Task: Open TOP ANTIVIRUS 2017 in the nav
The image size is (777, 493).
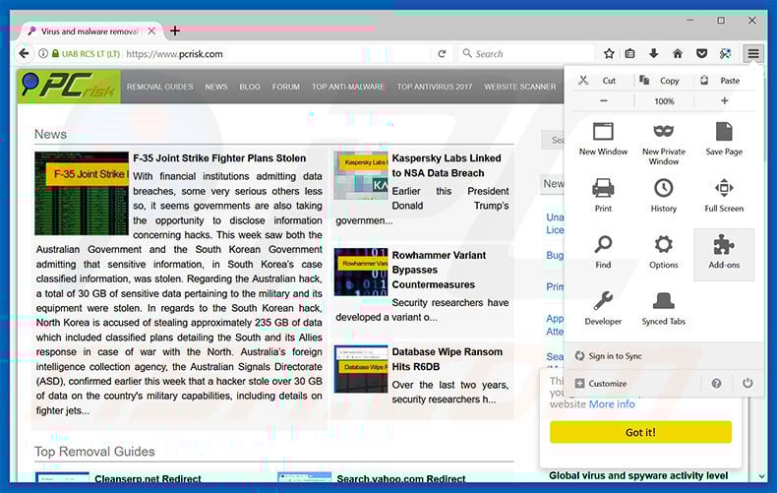Action: pyautogui.click(x=435, y=87)
